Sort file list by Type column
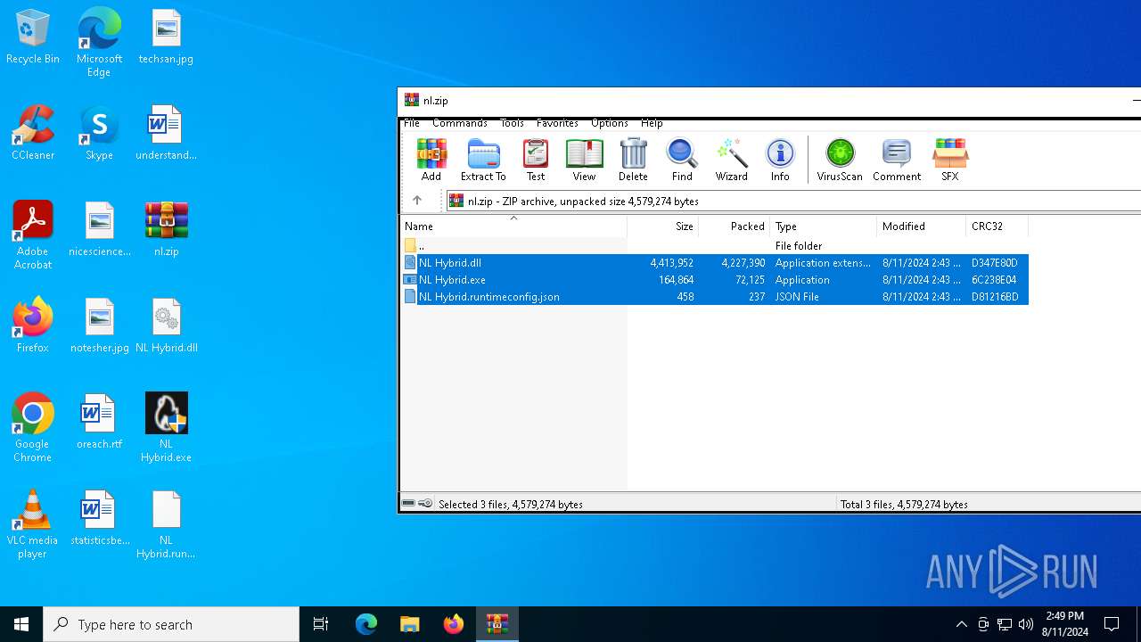This screenshot has height=642, width=1141. click(824, 226)
